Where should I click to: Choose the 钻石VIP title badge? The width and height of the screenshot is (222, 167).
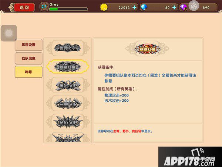point(68,122)
